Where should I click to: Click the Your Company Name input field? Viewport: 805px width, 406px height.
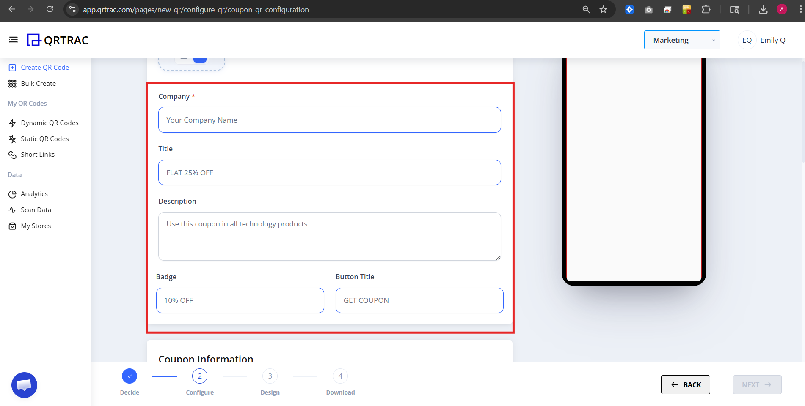pyautogui.click(x=329, y=120)
